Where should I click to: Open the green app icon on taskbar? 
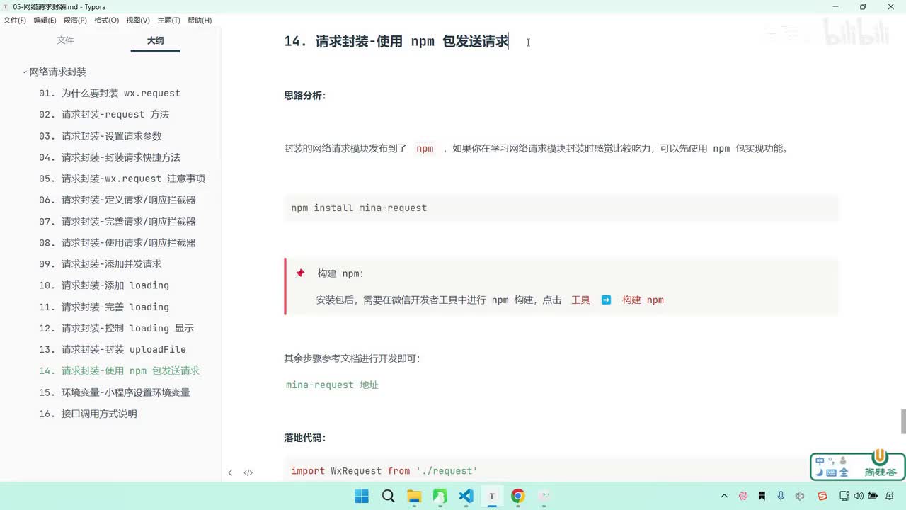(440, 496)
